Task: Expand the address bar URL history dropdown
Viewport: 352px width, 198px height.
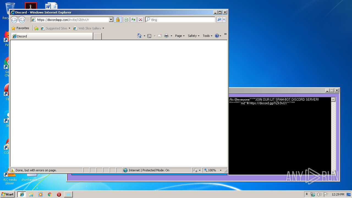Action: click(111, 20)
